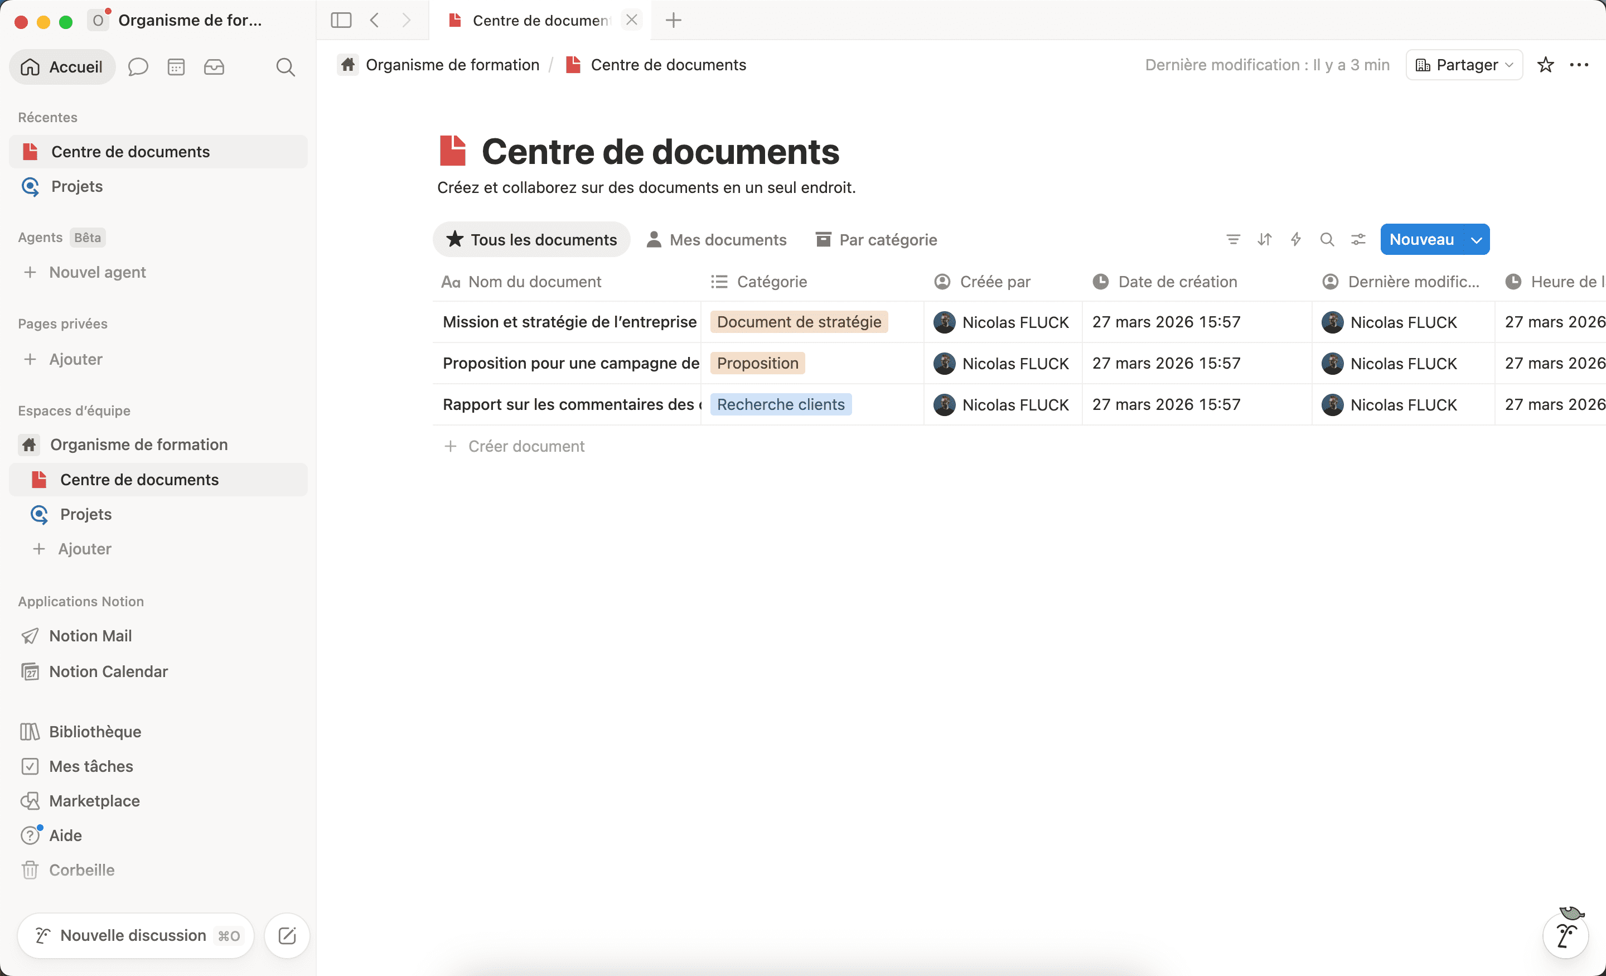This screenshot has width=1606, height=976.
Task: Open the workspace switcher Organisme de for...
Action: [x=176, y=20]
